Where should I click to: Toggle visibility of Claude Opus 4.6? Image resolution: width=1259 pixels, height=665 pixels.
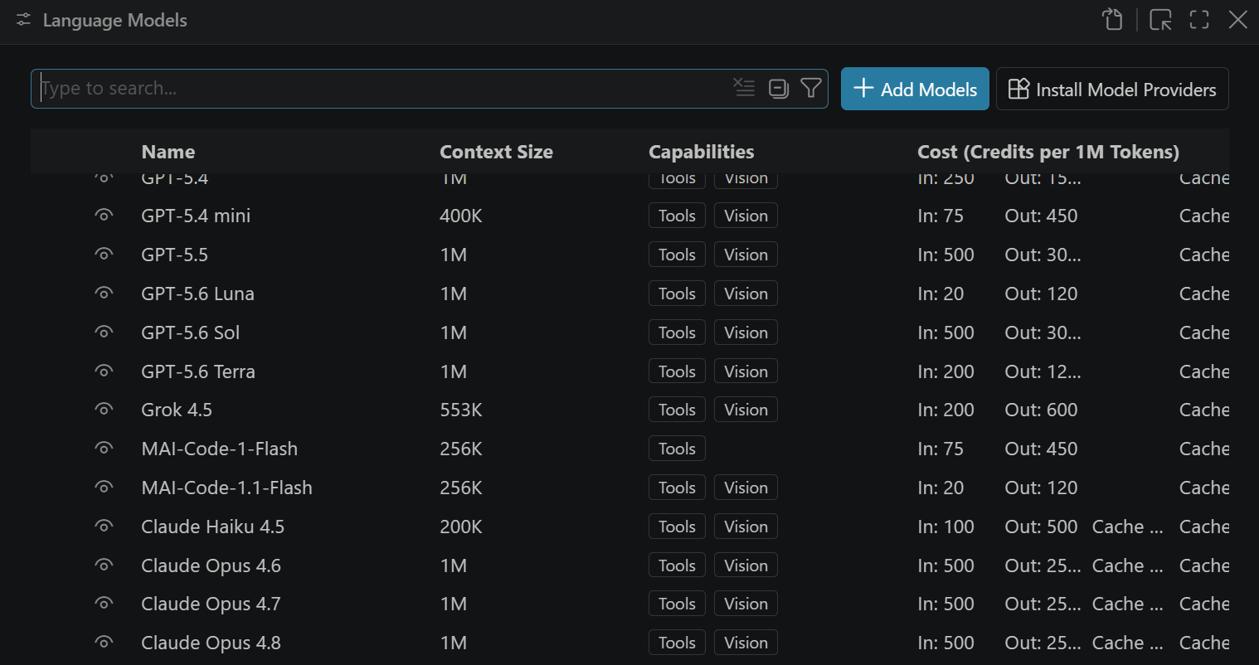tap(104, 565)
